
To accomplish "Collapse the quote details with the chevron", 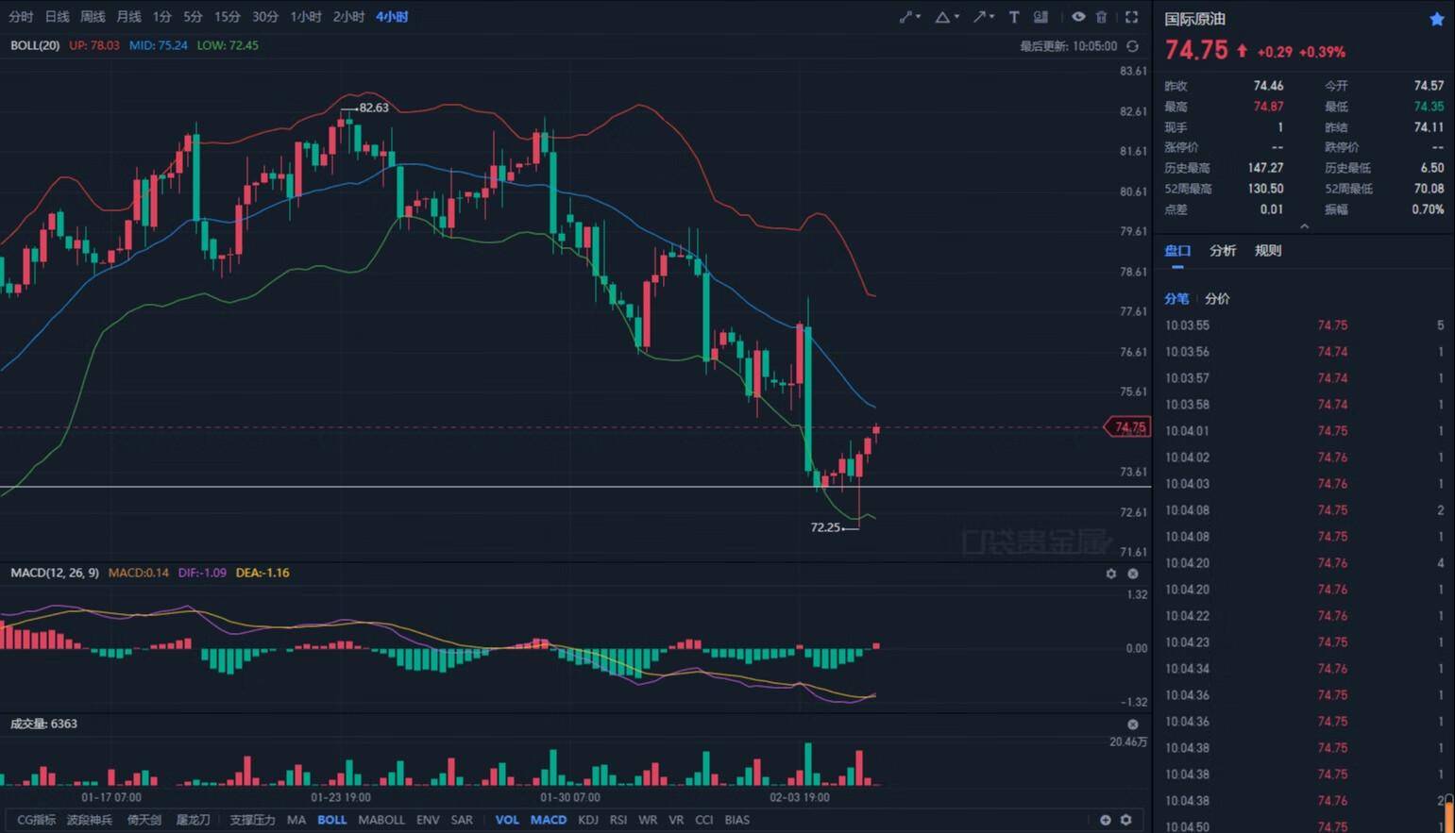I will (1304, 226).
